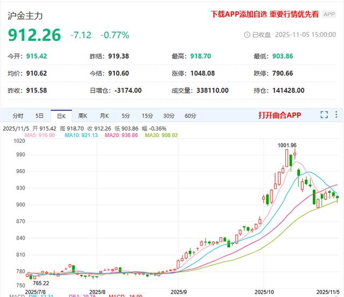Click the 最高 value 918.70
The width and height of the screenshot is (344, 297).
point(200,56)
